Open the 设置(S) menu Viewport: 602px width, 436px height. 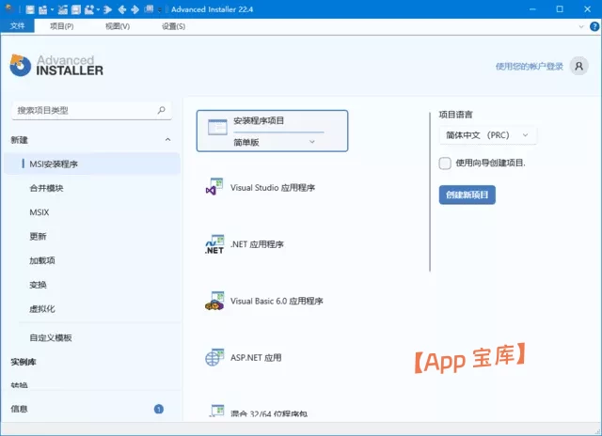coord(173,26)
